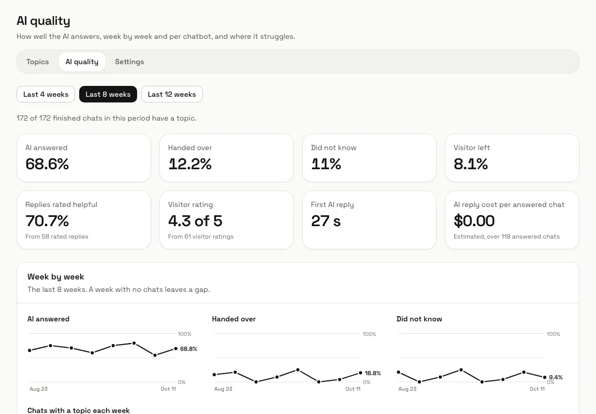Click 'Chats with a topic each week' heading
The width and height of the screenshot is (596, 414).
tap(78, 410)
